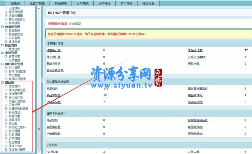252x154 pixels.
Task: Switch to the 设置导航栏 tab
Action: pos(37,3)
